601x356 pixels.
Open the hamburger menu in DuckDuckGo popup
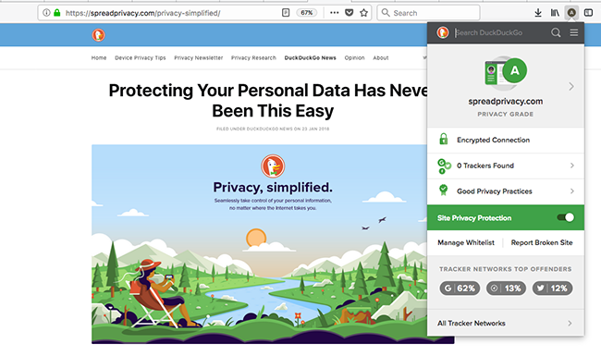[574, 32]
